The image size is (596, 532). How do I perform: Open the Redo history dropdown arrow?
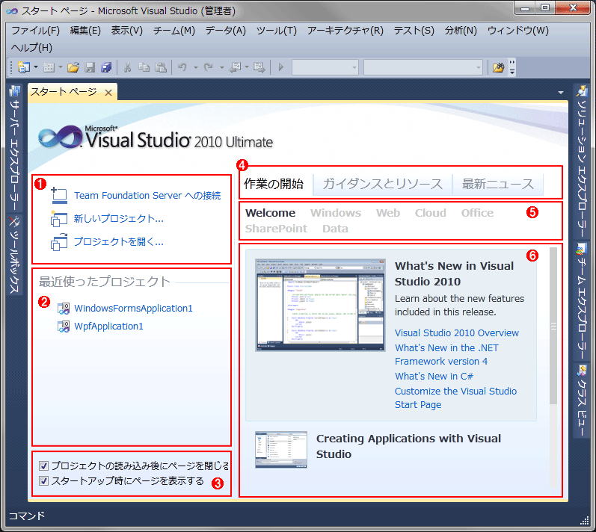221,67
